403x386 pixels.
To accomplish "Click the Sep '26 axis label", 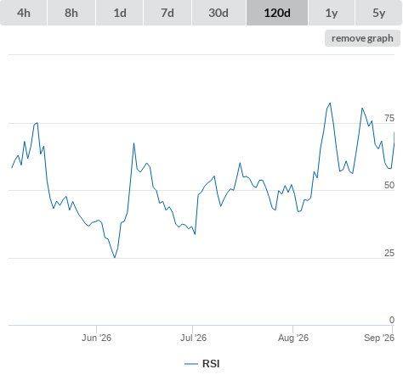I will (379, 338).
